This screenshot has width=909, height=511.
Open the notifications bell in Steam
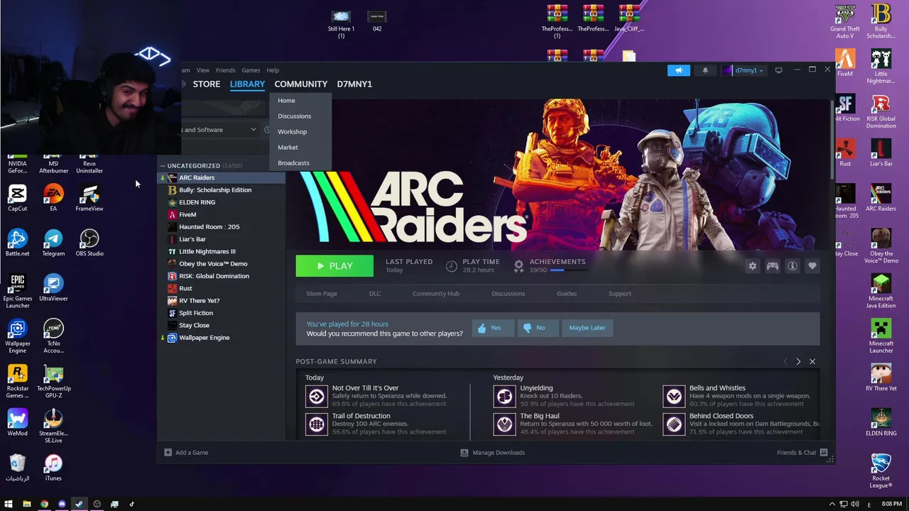click(705, 70)
